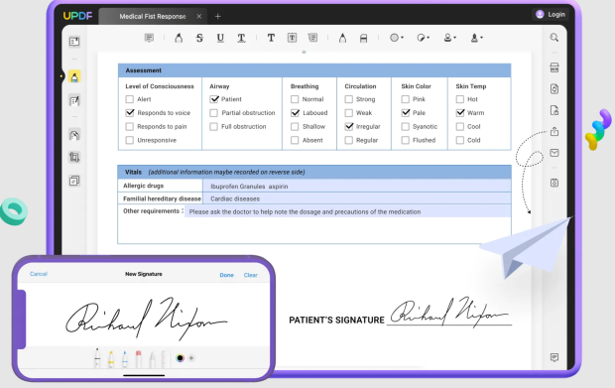Check the Full obstruction checkbox
615x388 pixels.
(x=213, y=126)
